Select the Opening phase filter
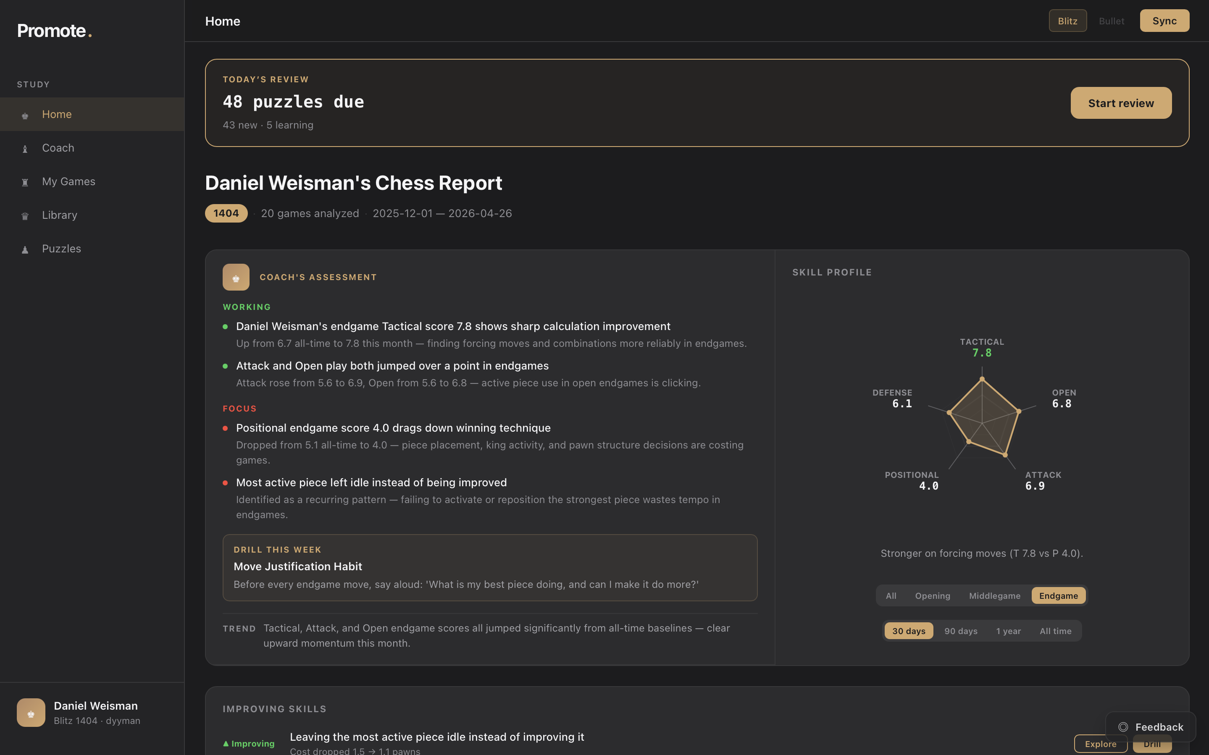 click(932, 595)
